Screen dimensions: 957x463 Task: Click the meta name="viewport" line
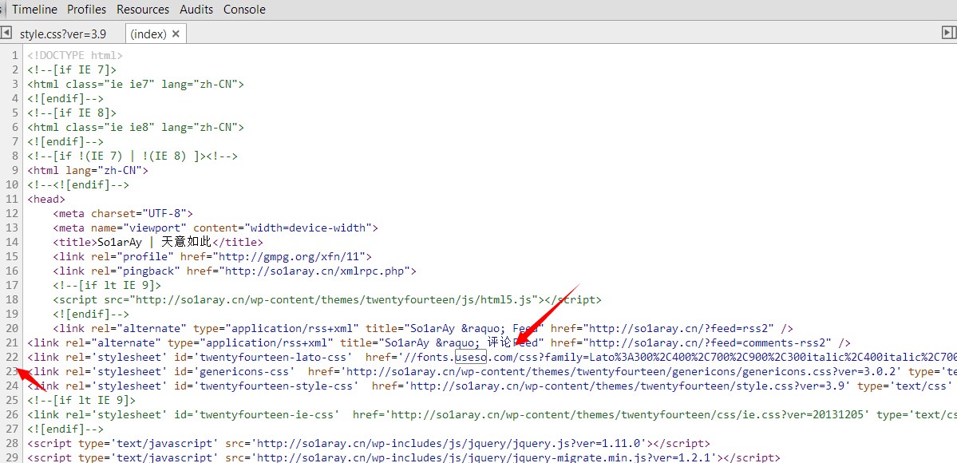click(216, 228)
